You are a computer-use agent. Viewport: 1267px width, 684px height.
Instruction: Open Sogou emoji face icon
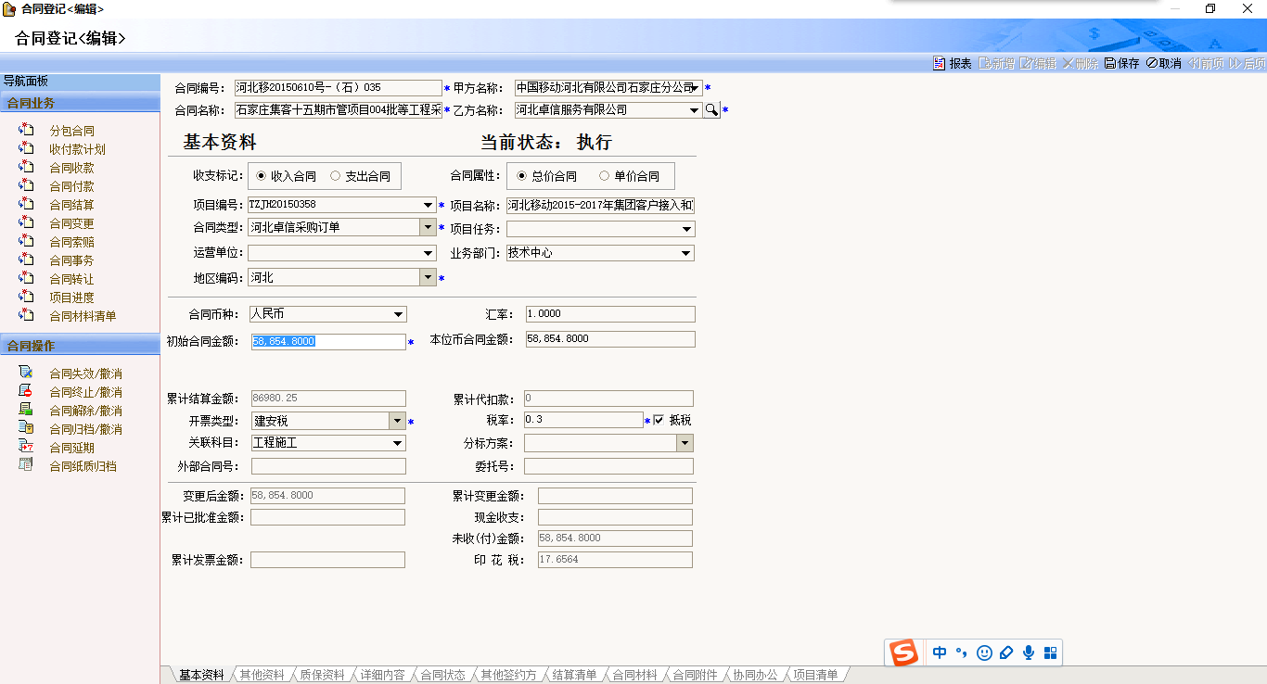pos(984,652)
